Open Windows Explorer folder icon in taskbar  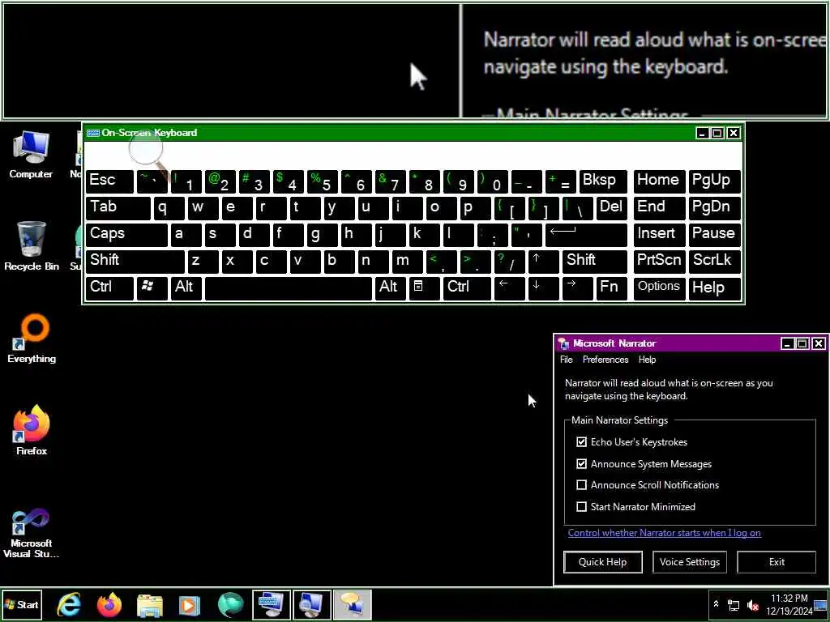tap(150, 605)
